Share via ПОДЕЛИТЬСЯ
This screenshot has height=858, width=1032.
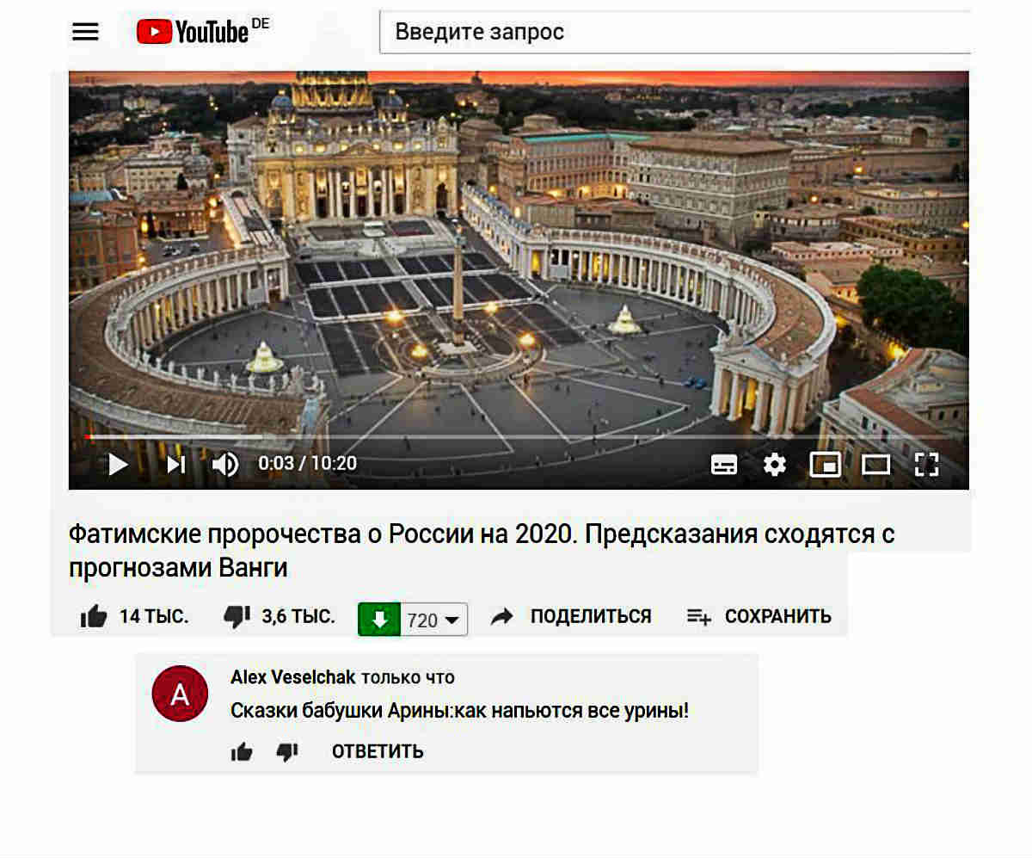click(x=571, y=616)
